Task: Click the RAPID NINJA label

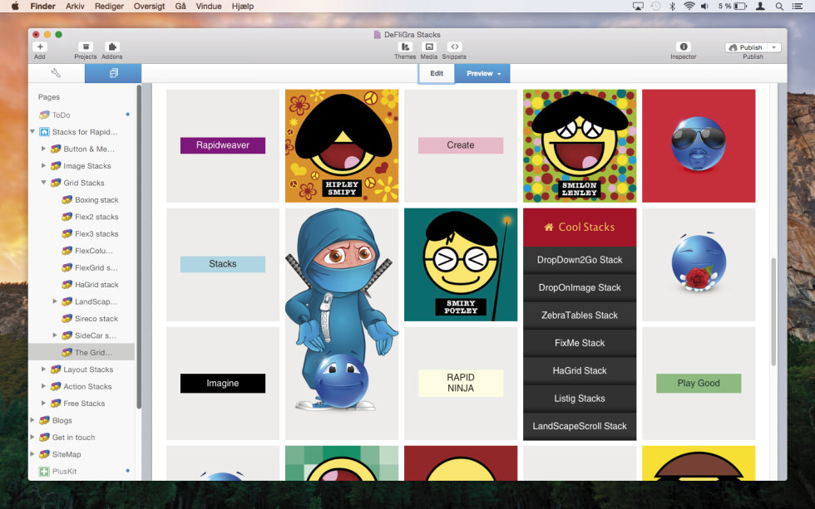Action: pyautogui.click(x=461, y=383)
